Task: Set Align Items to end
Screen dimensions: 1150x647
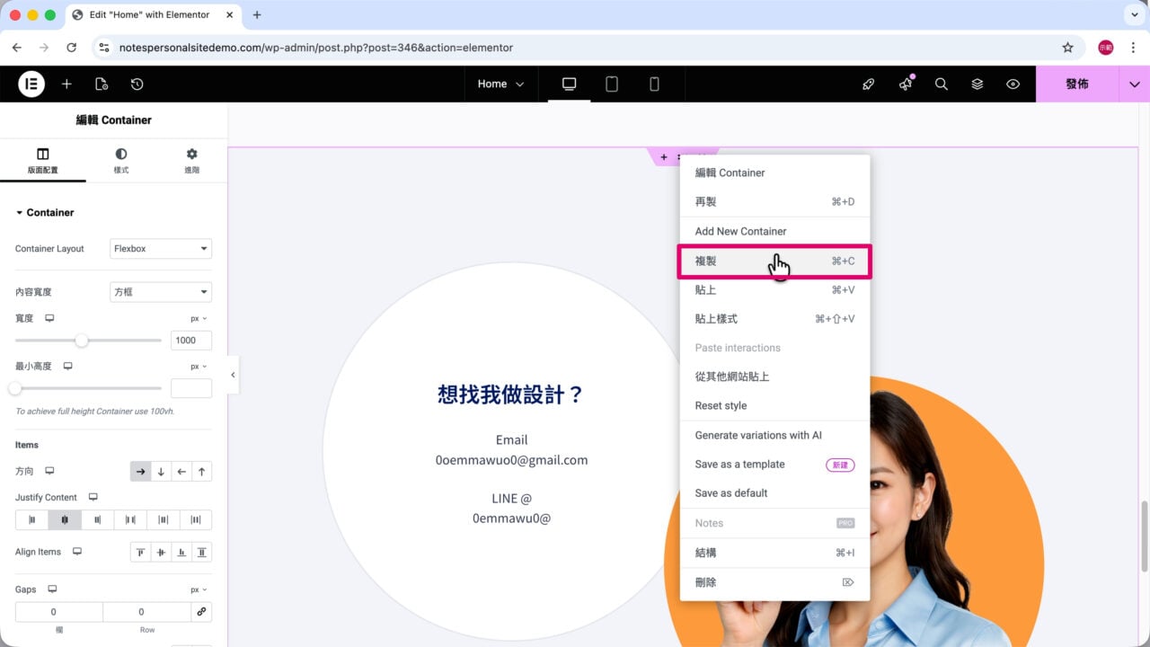Action: pos(181,552)
